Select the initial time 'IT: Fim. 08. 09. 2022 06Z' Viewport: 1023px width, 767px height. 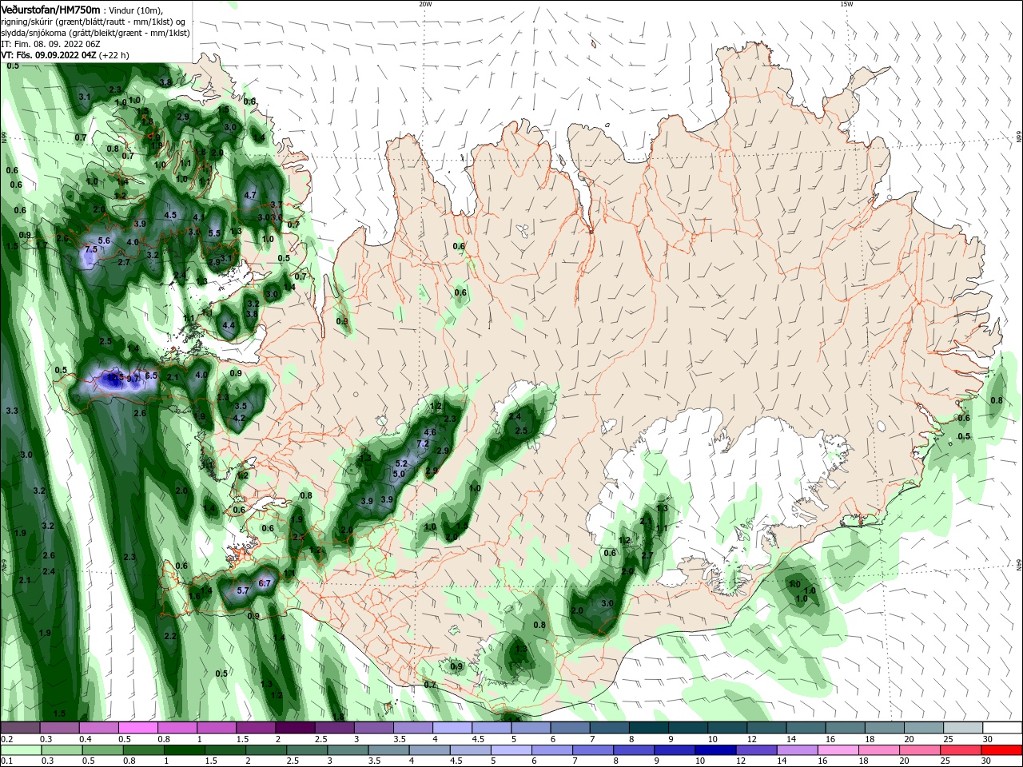point(50,44)
